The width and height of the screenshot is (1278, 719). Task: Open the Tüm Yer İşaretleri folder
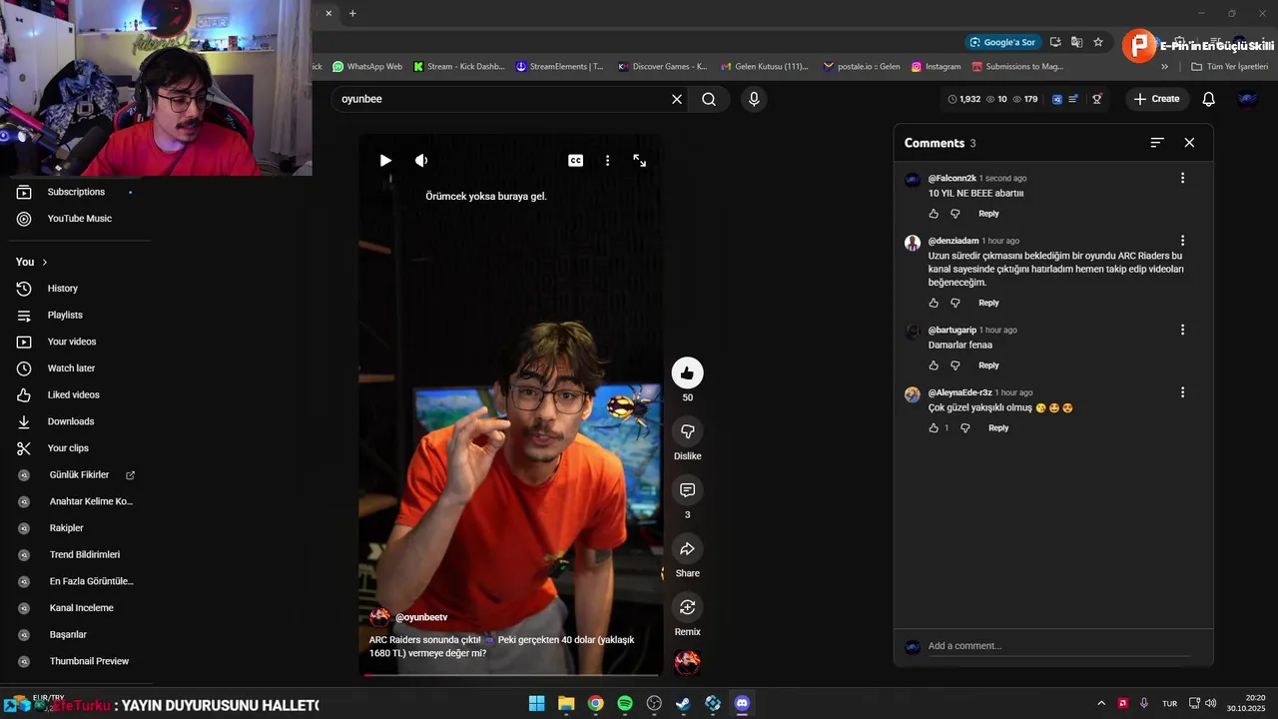[x=1230, y=67]
